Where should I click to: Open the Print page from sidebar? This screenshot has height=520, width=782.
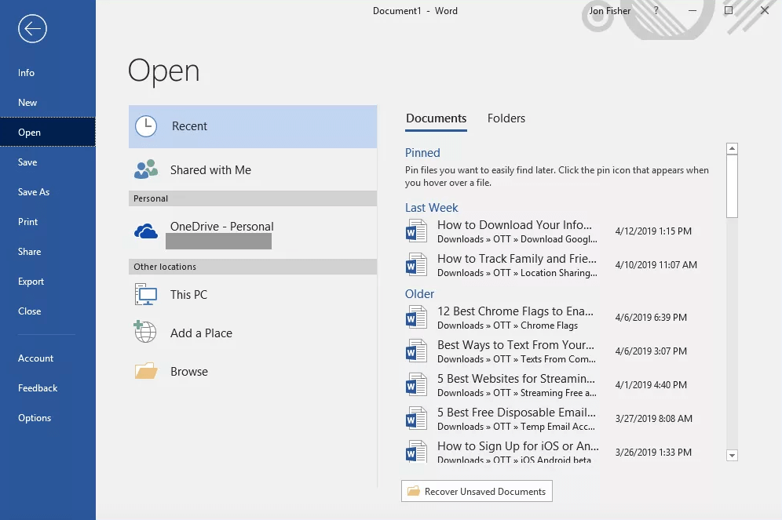[x=28, y=222]
